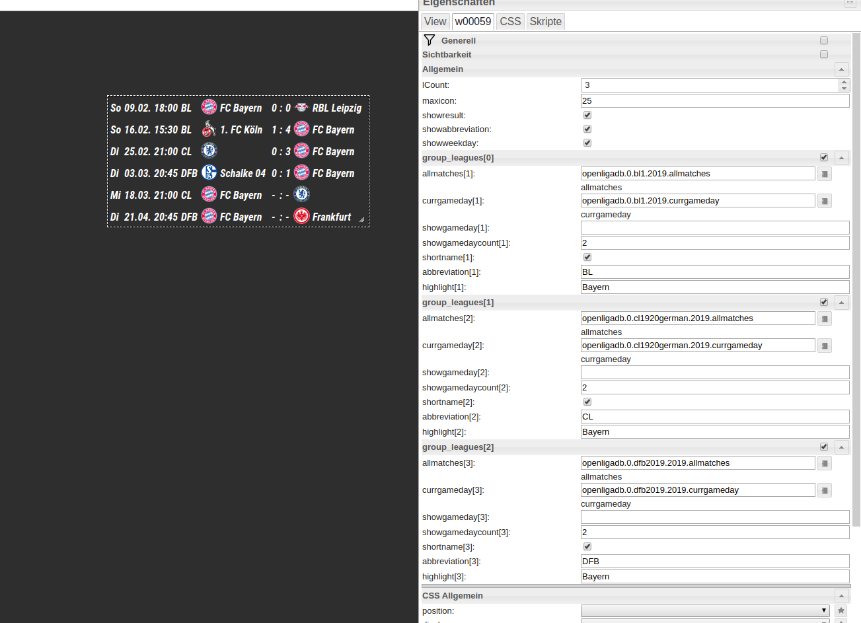861x623 pixels.
Task: Open the Skripte tab
Action: [546, 21]
